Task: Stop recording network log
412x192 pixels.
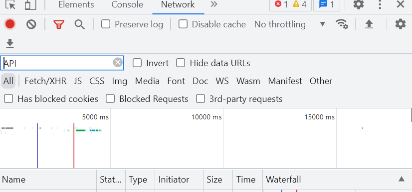Action: pyautogui.click(x=10, y=24)
